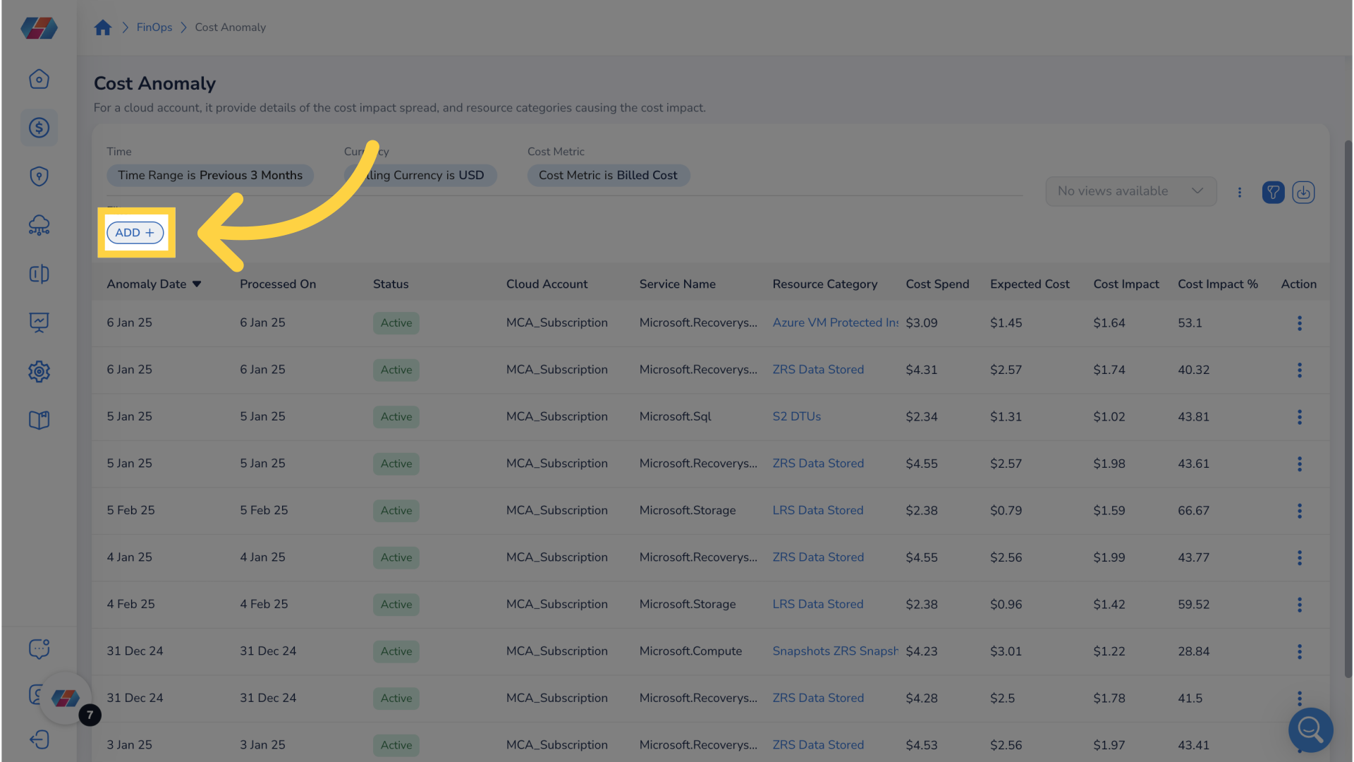Click the app logo in sidebar
The width and height of the screenshot is (1354, 762).
click(39, 28)
